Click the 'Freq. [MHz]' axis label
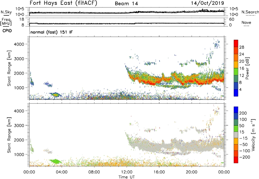Viewport: 259px width, 179px height. coord(6,22)
